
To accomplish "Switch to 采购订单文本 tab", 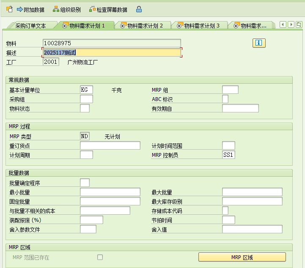I will (x=30, y=26).
